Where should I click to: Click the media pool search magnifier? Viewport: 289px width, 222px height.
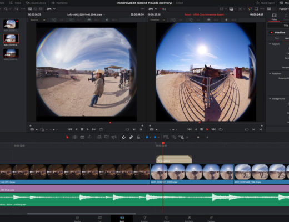(6, 9)
